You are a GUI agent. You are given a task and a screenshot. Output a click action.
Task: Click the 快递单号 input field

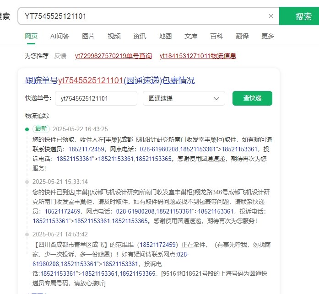[x=96, y=98]
